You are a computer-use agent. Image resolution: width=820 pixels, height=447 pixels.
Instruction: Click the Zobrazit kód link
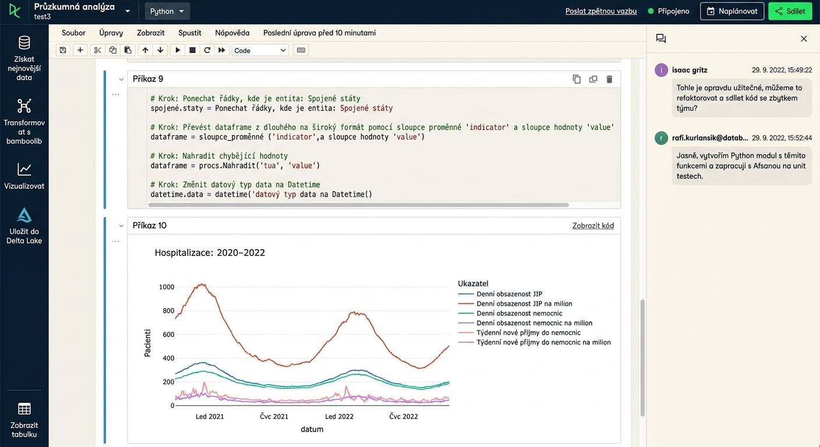[593, 226]
